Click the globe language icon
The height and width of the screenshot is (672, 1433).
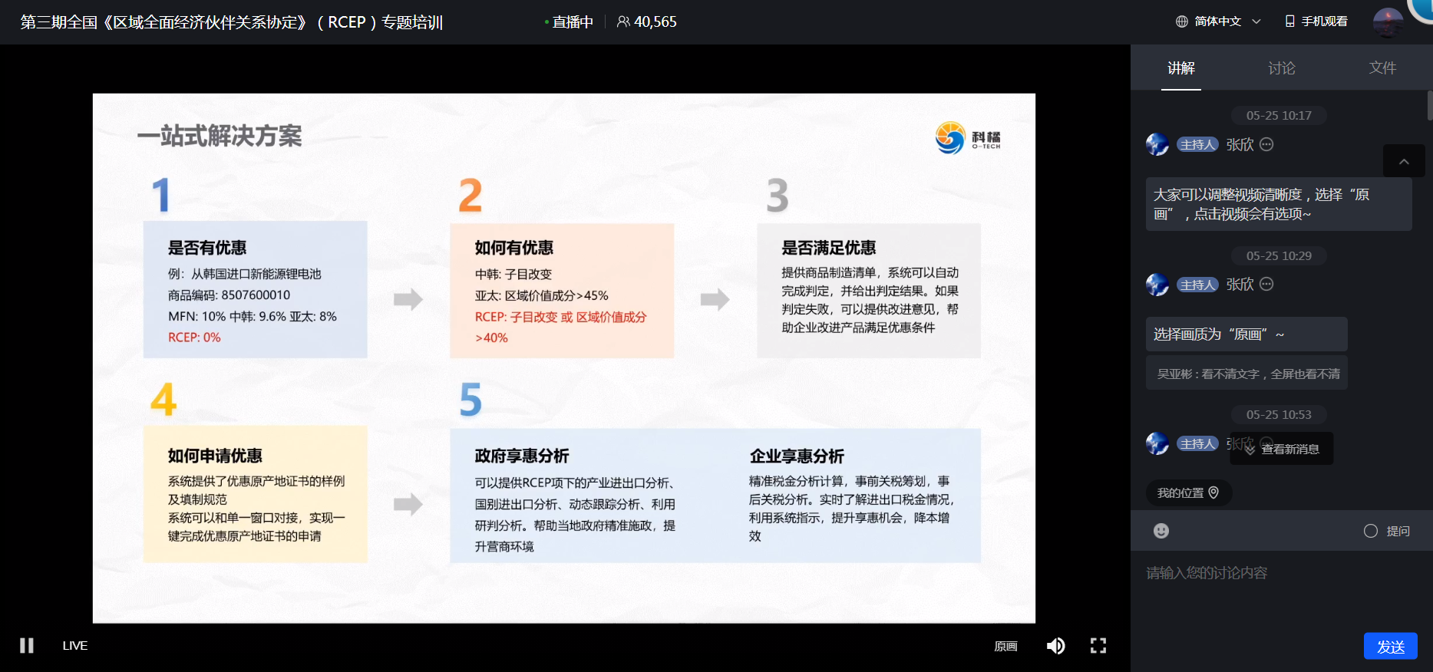(x=1182, y=21)
